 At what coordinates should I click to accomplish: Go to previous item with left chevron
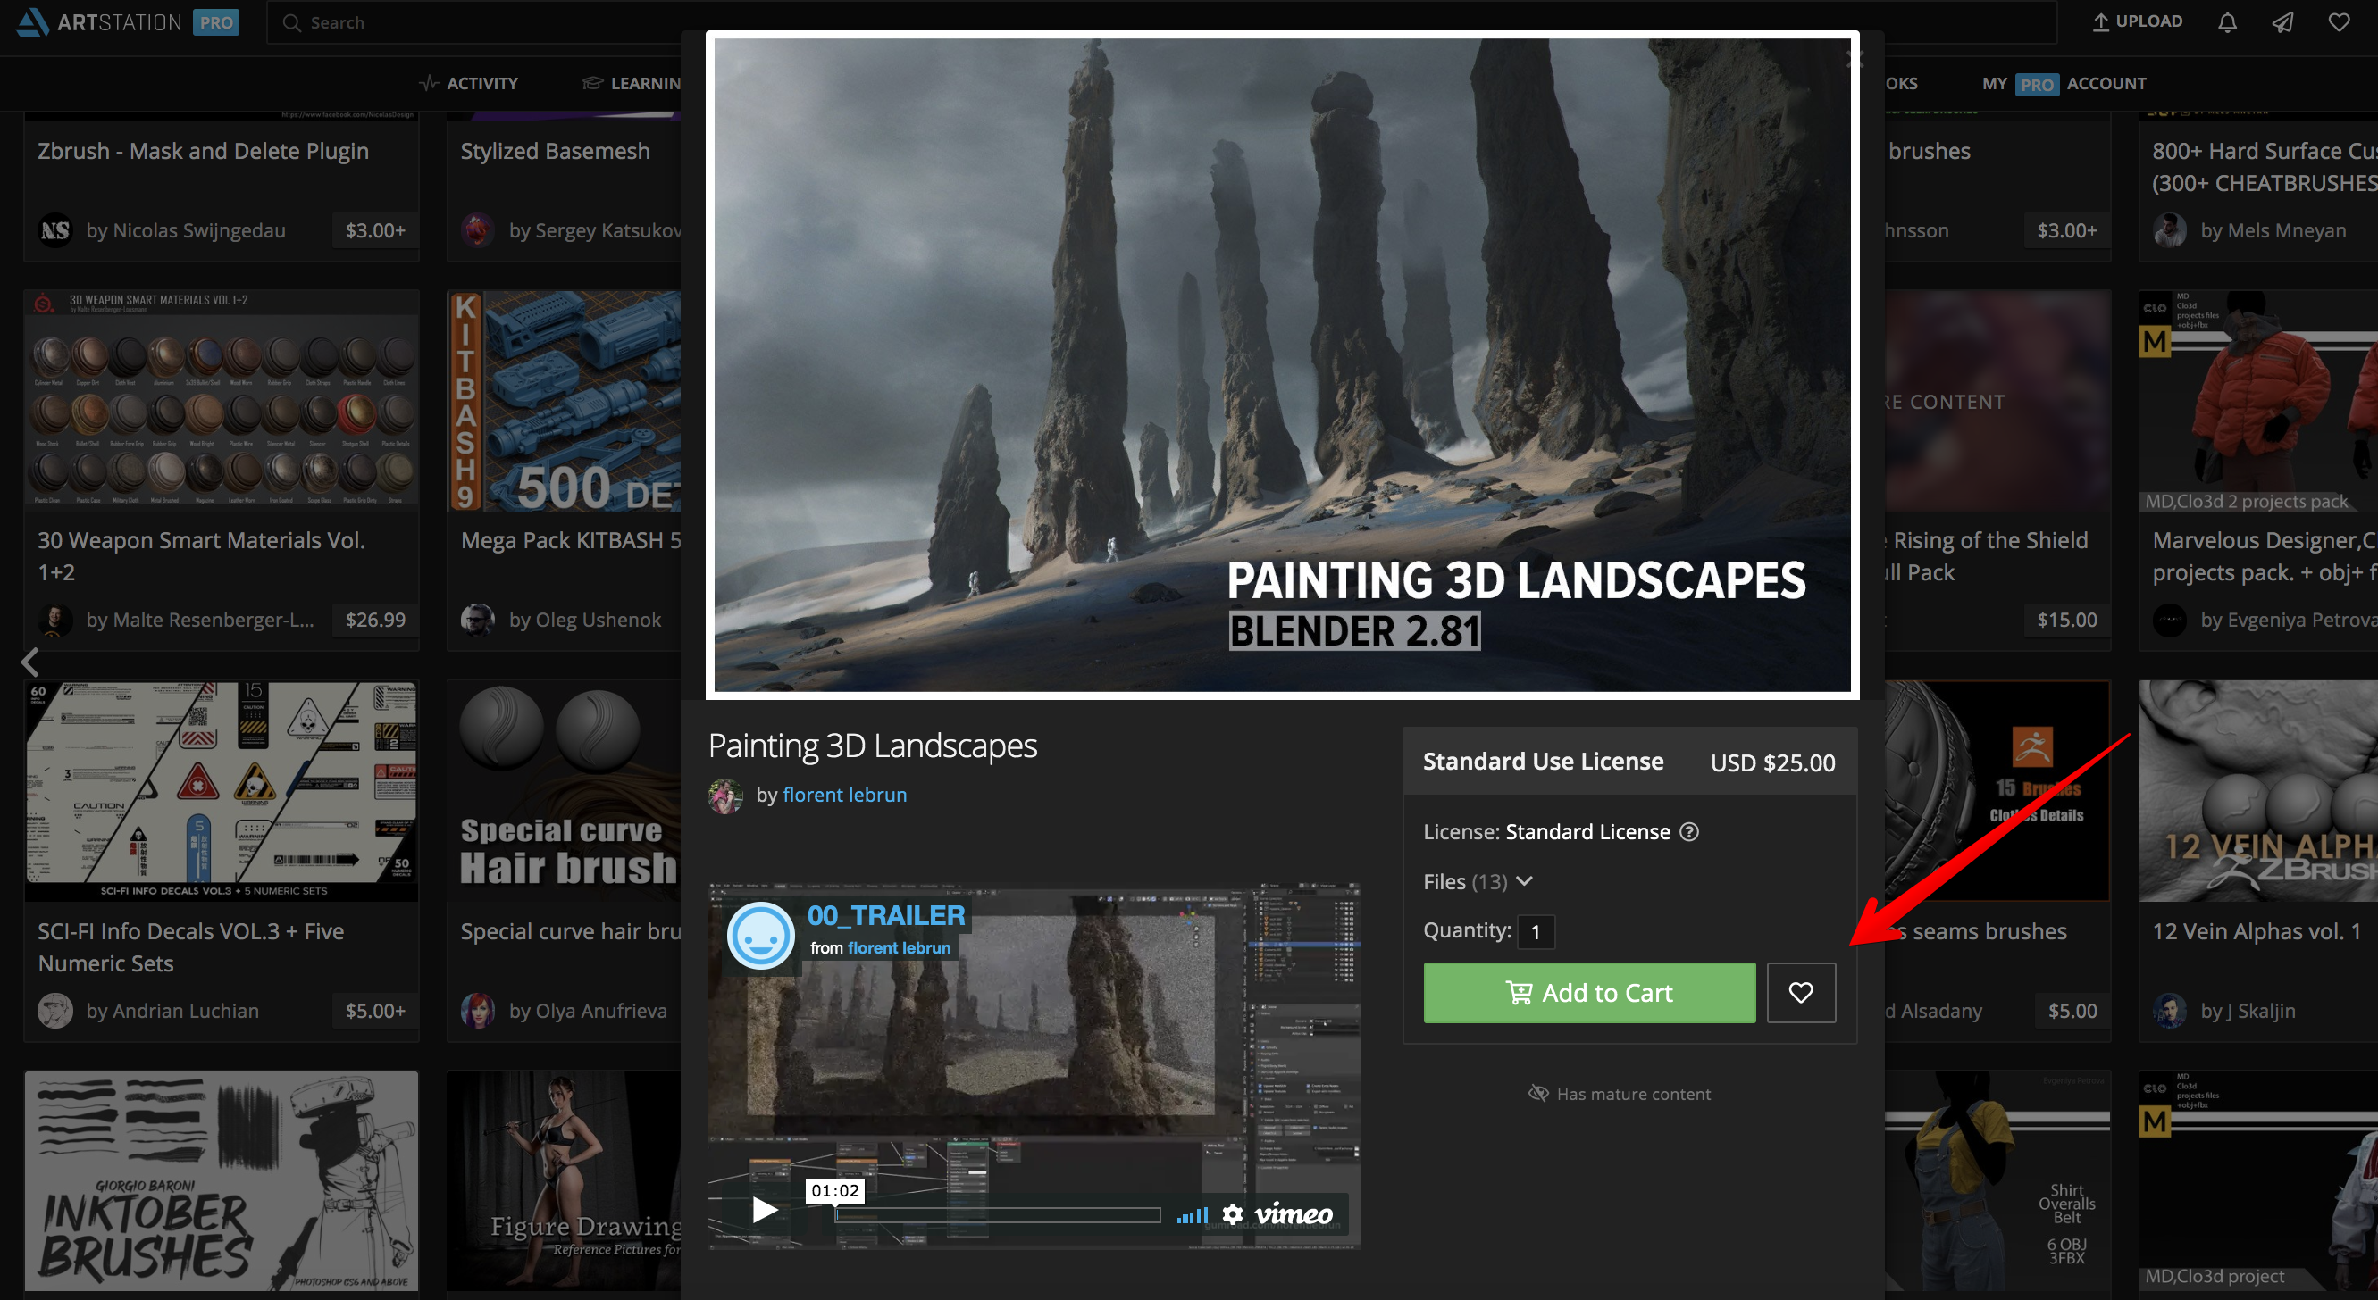click(x=30, y=661)
